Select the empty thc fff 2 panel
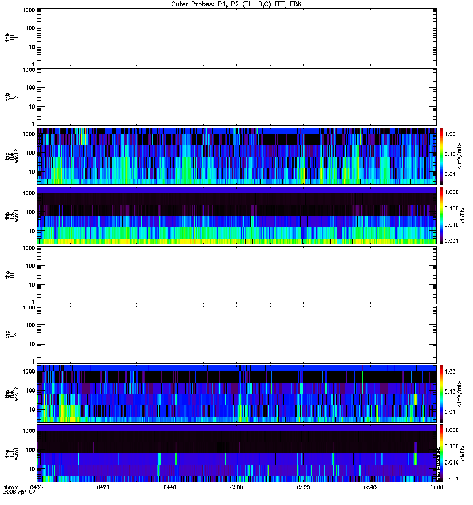This screenshot has width=473, height=505. [x=237, y=335]
